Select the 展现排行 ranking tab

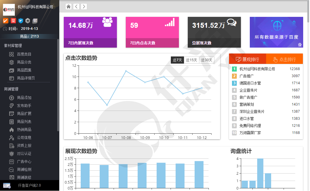pyautogui.click(x=247, y=59)
